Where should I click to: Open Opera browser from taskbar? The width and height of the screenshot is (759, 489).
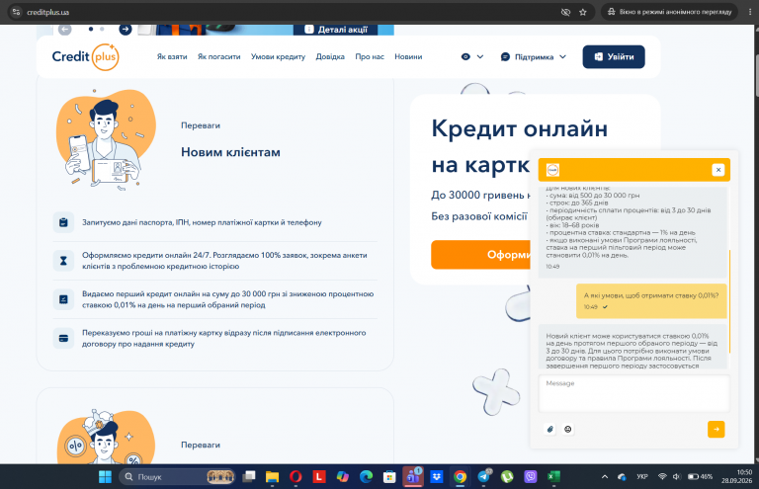(x=295, y=477)
